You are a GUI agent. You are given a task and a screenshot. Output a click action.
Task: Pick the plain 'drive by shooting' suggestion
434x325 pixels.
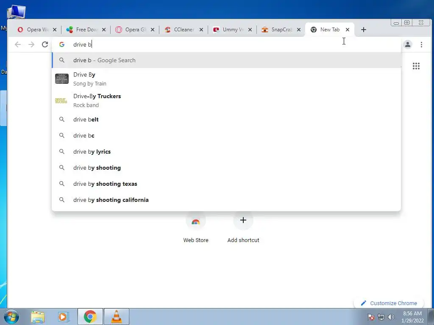point(226,168)
